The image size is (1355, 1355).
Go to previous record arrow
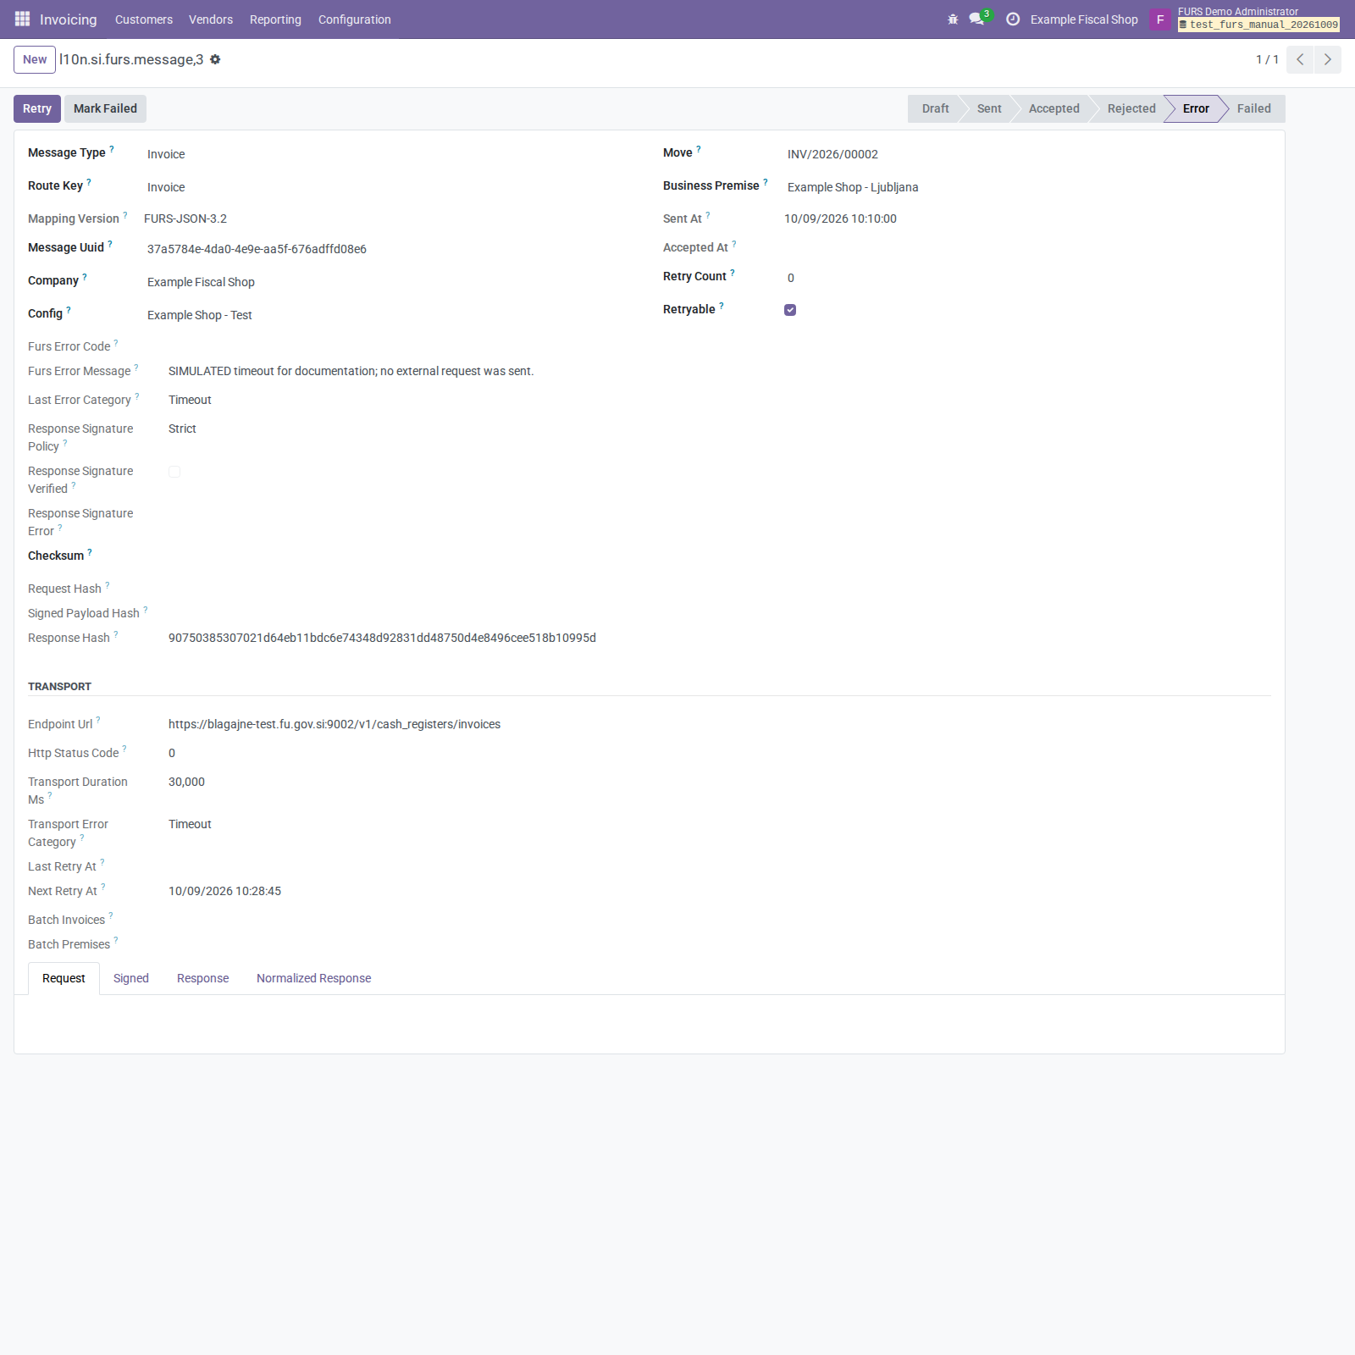click(x=1300, y=59)
